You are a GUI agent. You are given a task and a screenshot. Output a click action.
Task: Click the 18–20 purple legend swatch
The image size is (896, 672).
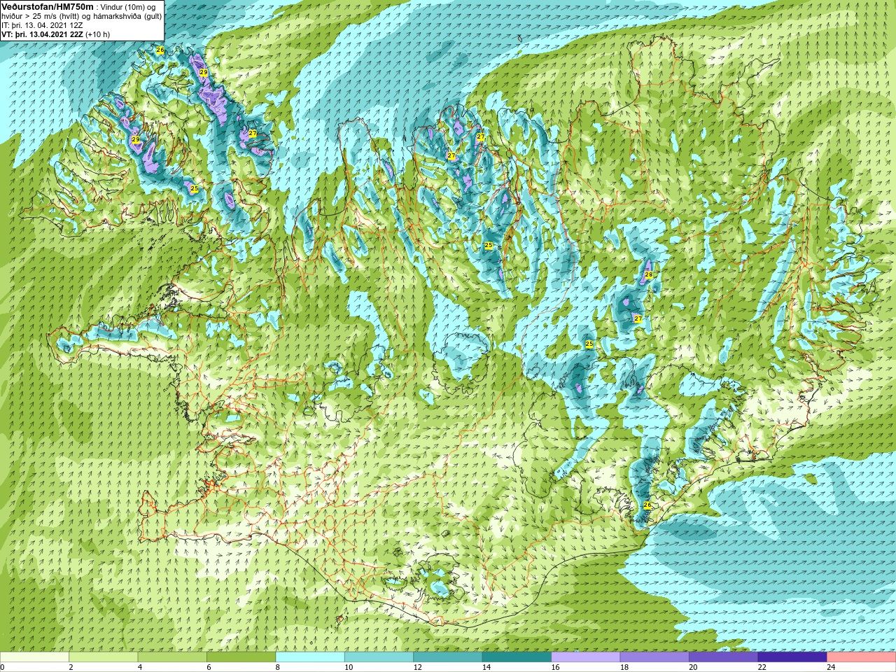(x=654, y=657)
